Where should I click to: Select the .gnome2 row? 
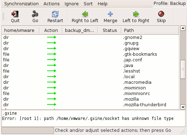90,38
